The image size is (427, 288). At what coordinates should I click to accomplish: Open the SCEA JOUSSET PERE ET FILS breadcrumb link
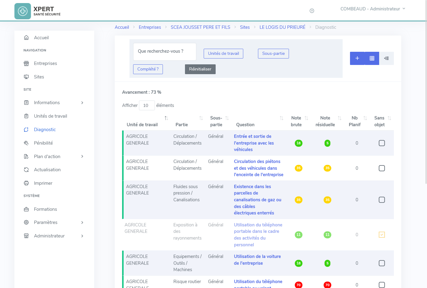(x=200, y=27)
